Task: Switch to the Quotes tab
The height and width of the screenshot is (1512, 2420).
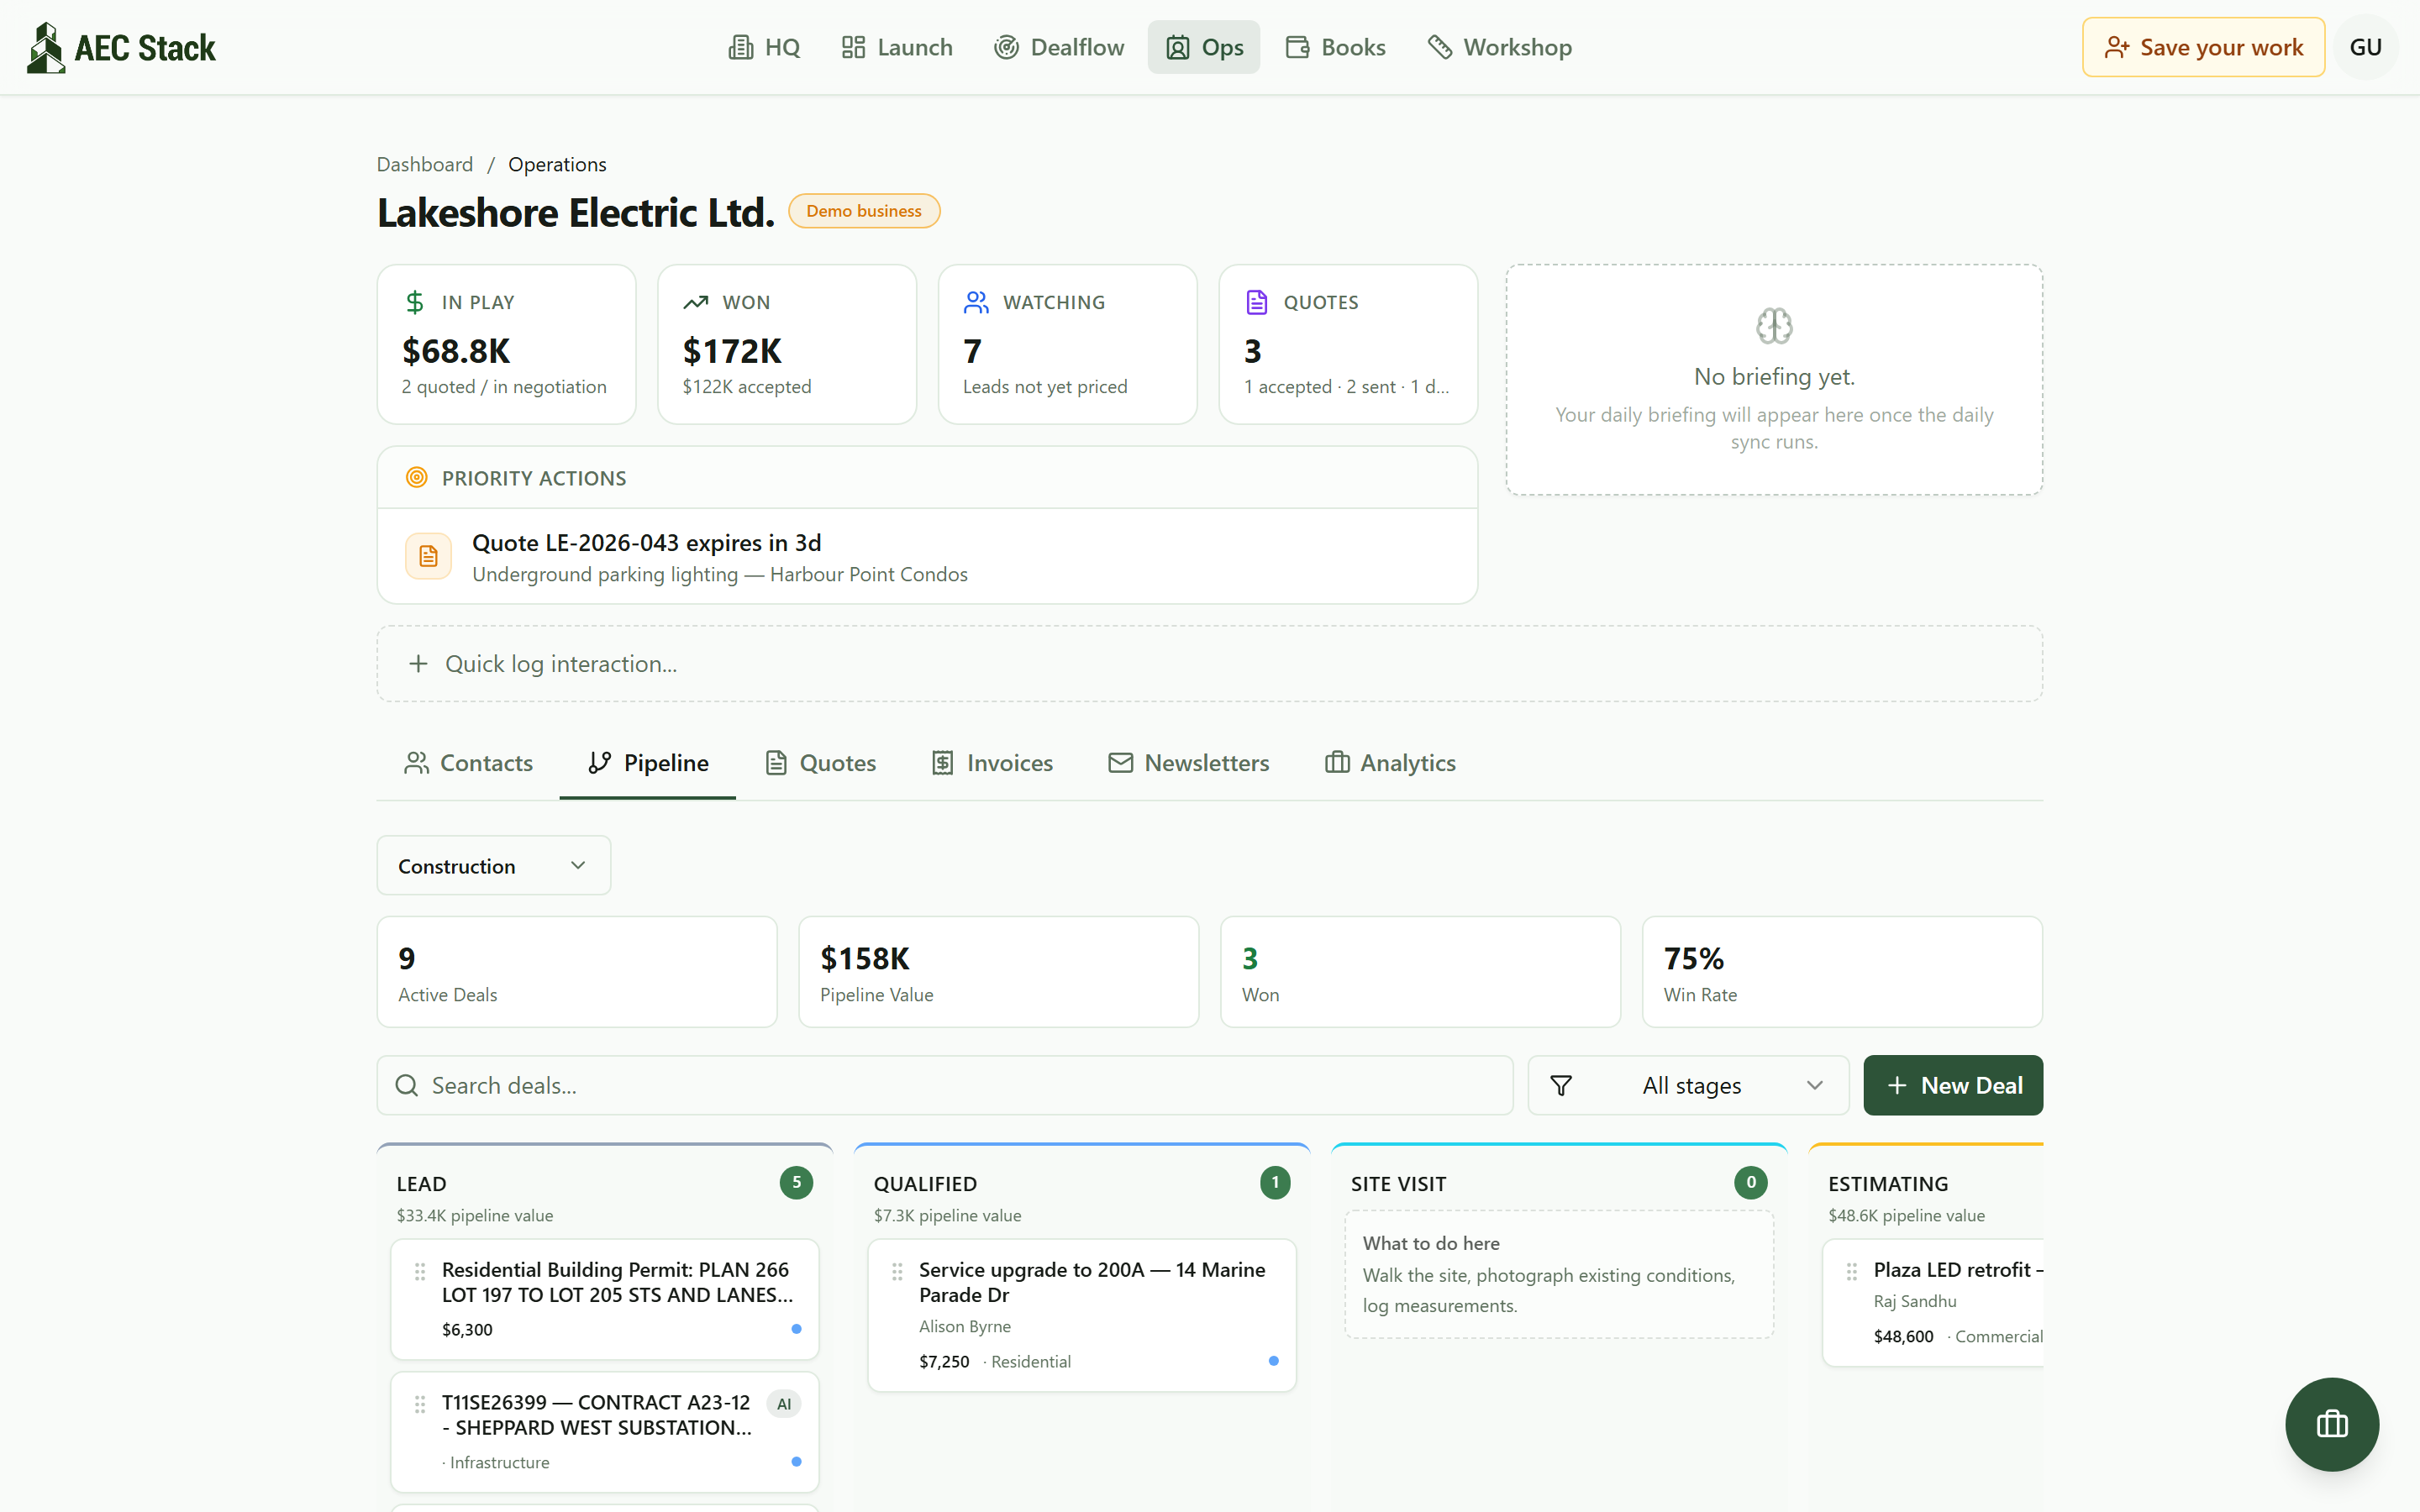Action: (820, 763)
